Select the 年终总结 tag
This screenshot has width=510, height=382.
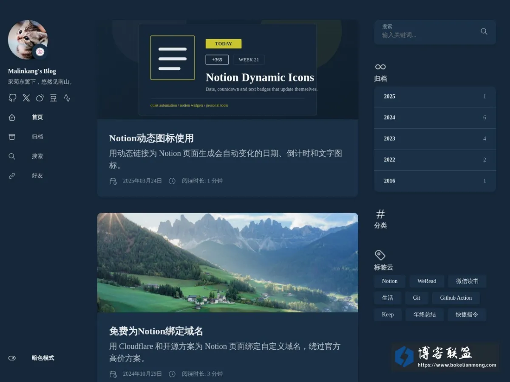[x=425, y=315]
